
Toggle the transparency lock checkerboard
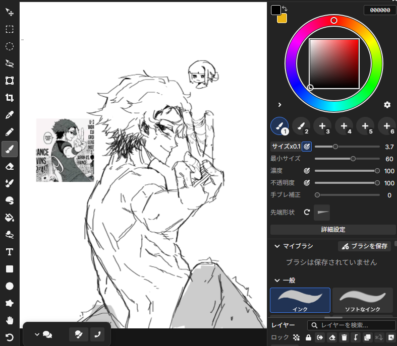(296, 337)
